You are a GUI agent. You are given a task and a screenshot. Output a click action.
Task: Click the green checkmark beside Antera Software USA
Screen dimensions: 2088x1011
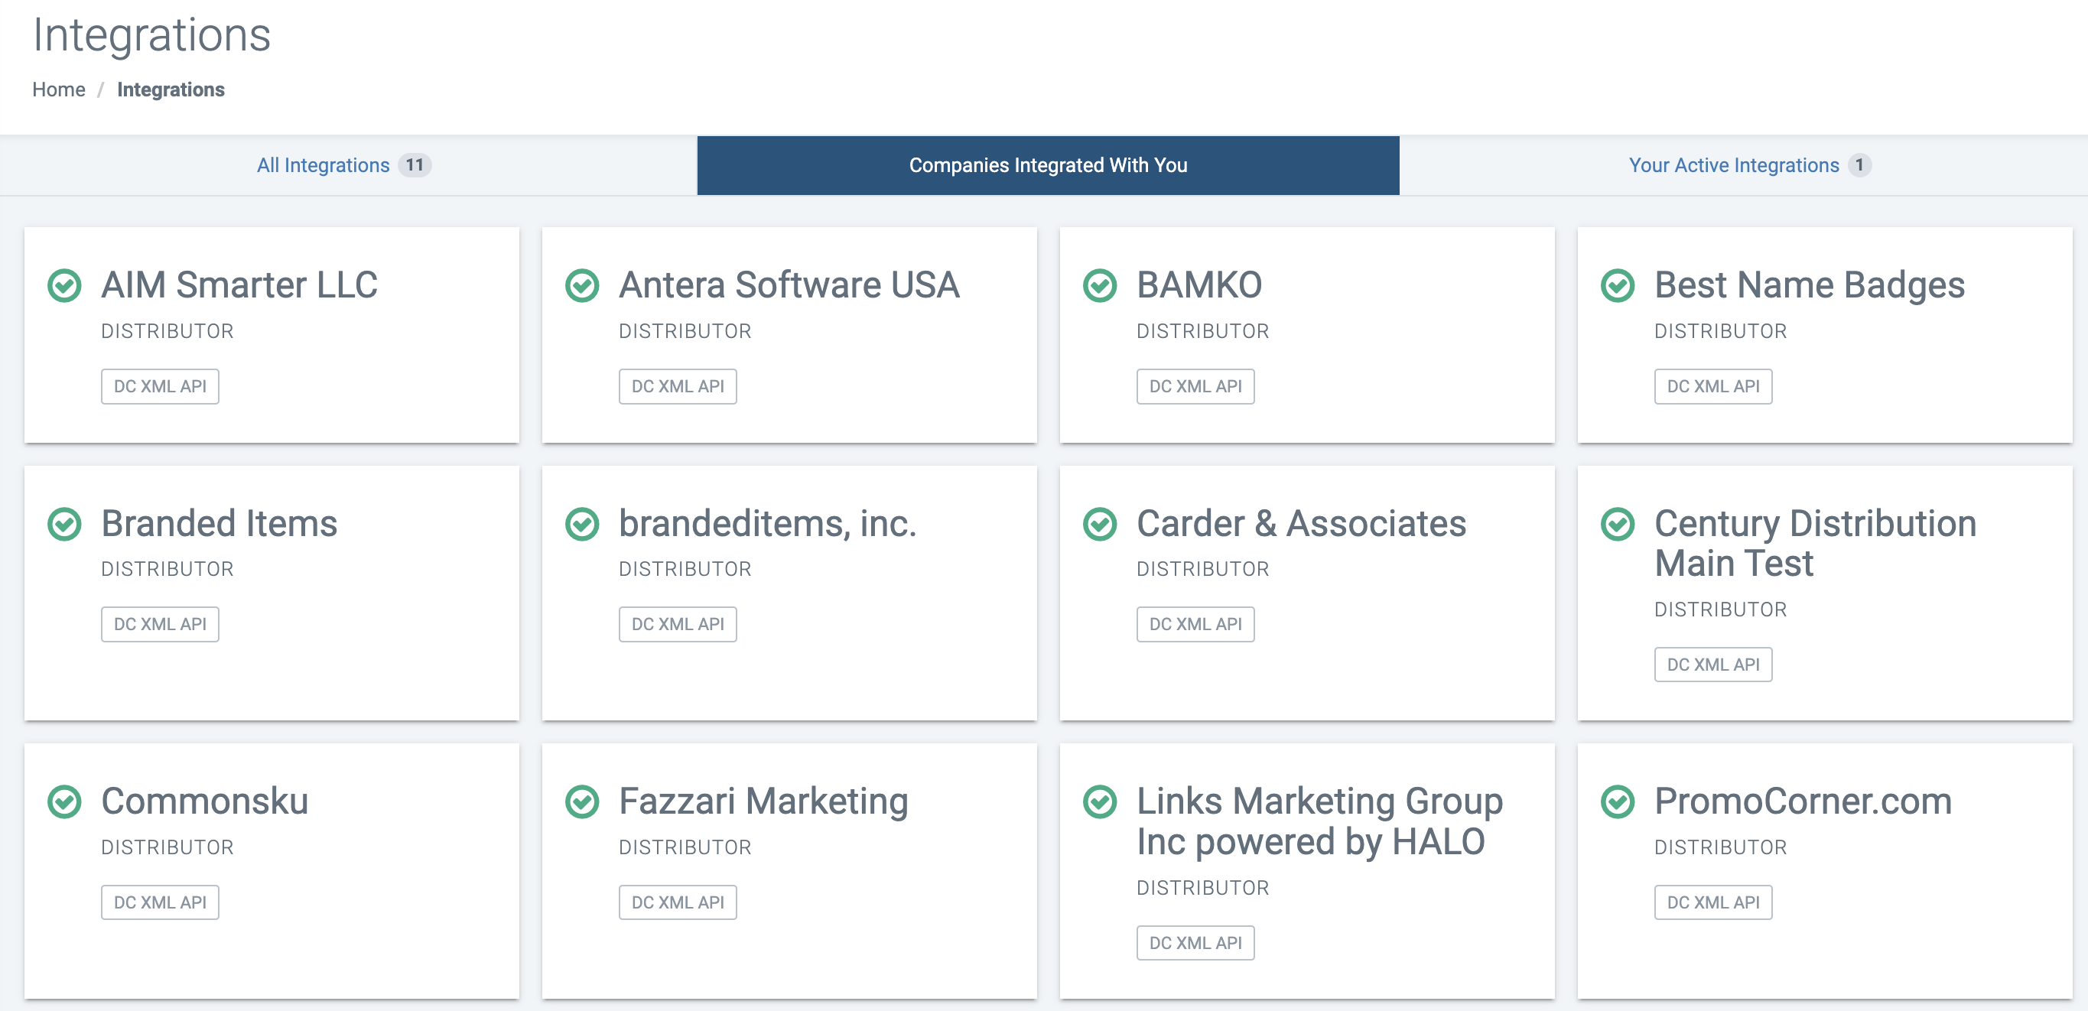tap(582, 285)
